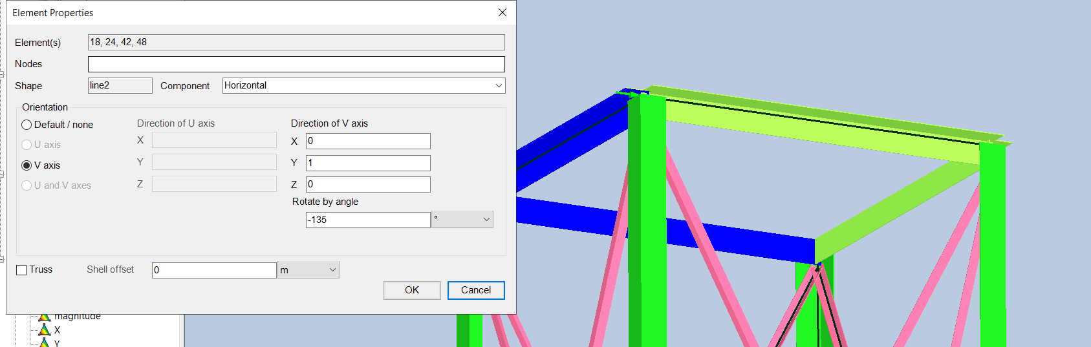Click the V axis Z direction field
The width and height of the screenshot is (1091, 347).
pos(368,184)
